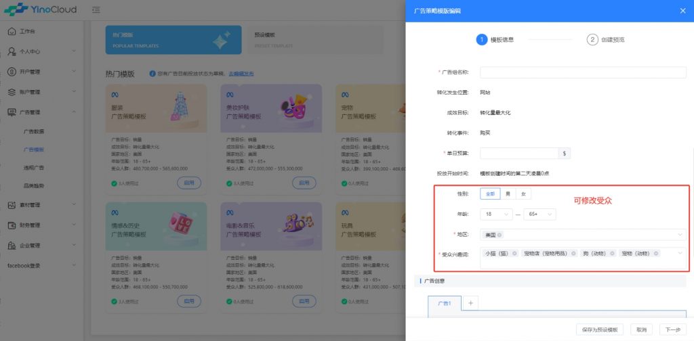Open the maximum age dropdown showing 65+
The height and width of the screenshot is (341, 694).
click(x=539, y=214)
